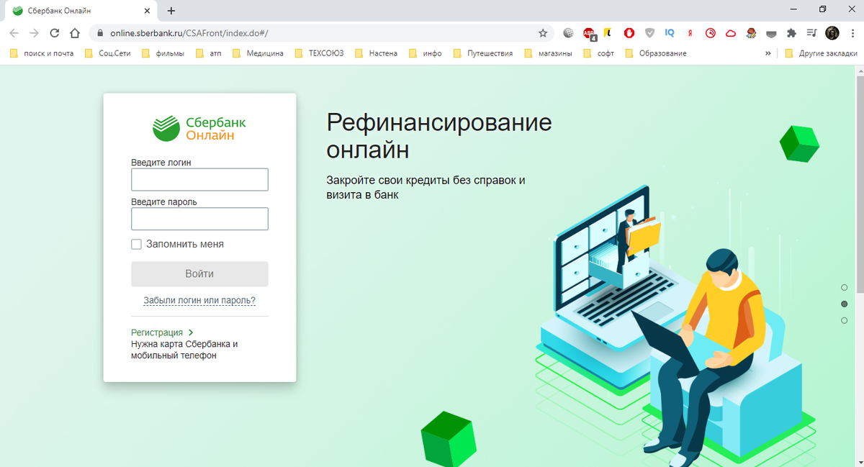Click the 'Рефинансирование онлайн' headline
This screenshot has width=864, height=467.
click(x=439, y=136)
